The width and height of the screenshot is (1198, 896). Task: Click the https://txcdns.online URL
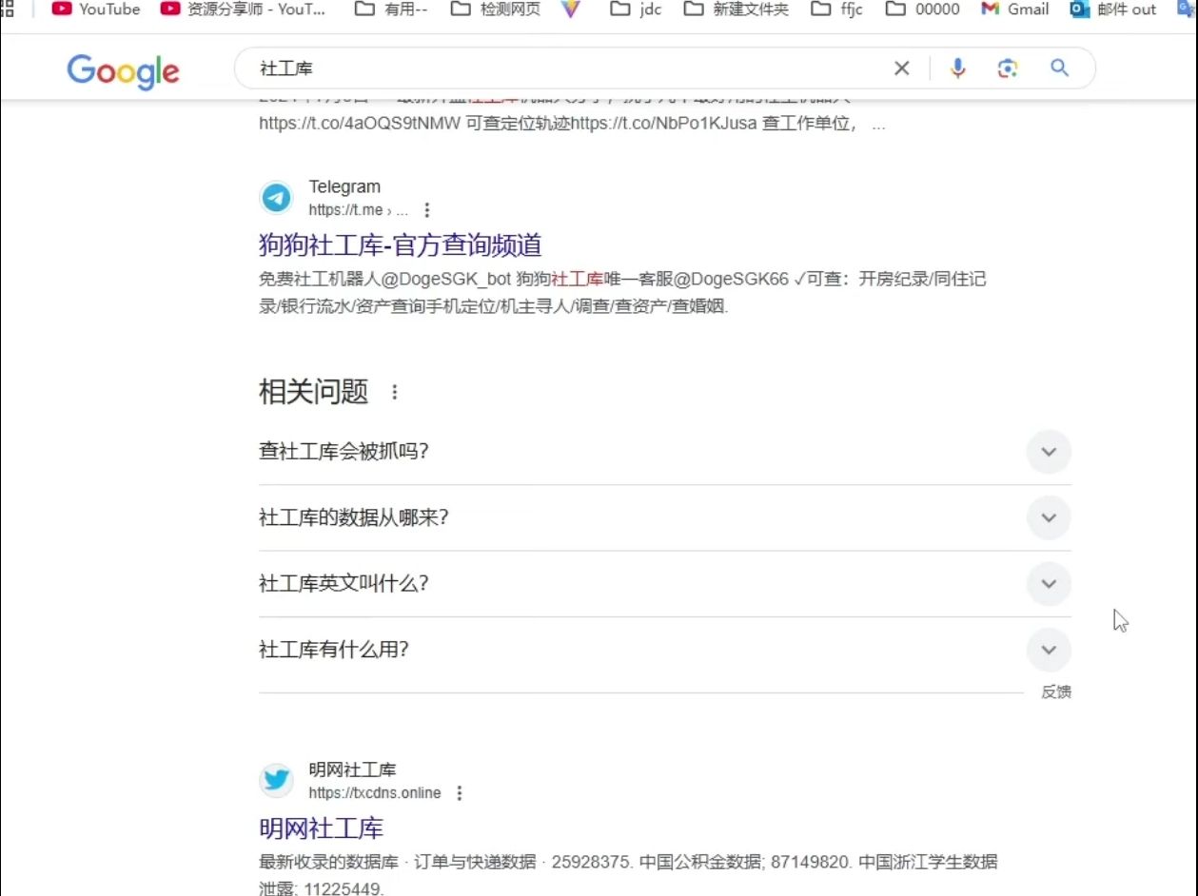pyautogui.click(x=375, y=793)
